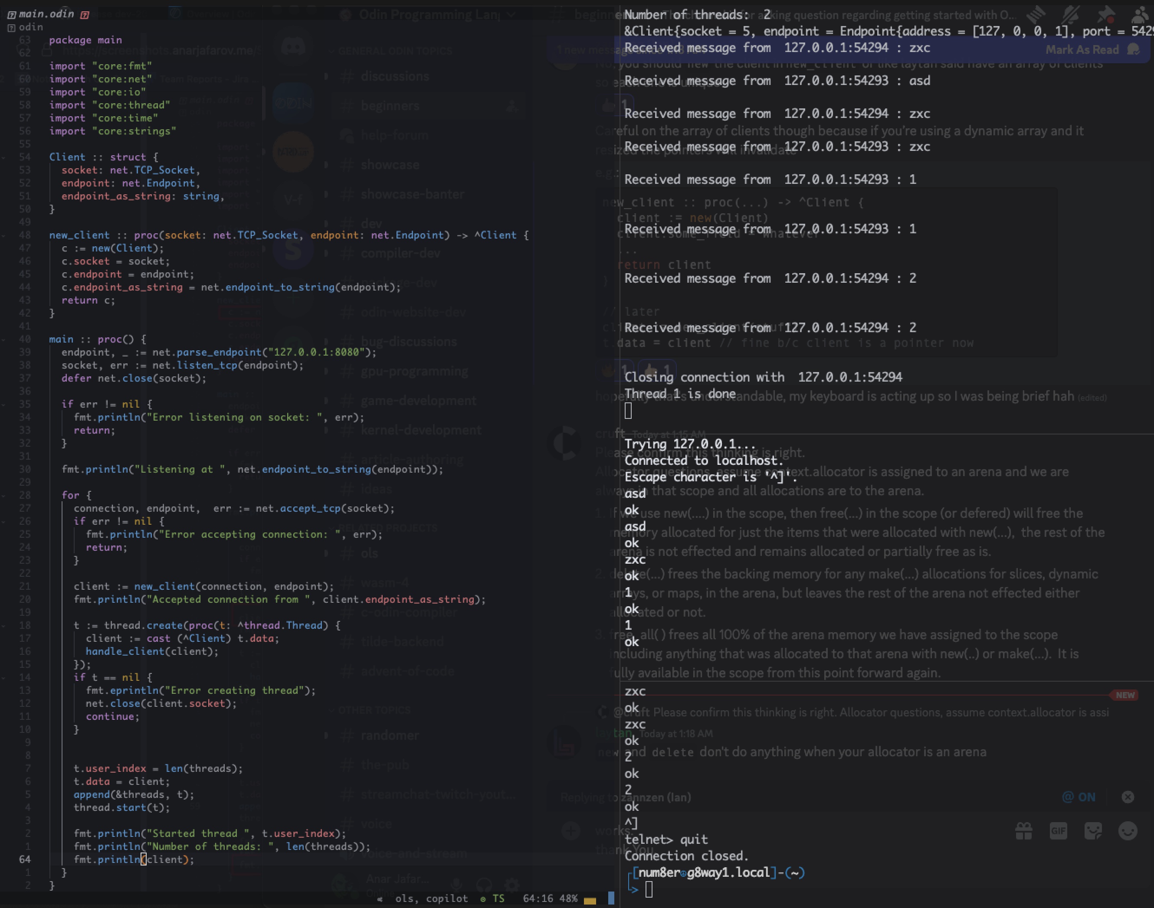Show member list icon in Discord header

click(1141, 14)
